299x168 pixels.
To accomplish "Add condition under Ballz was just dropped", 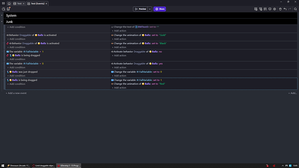I will 16,76.
